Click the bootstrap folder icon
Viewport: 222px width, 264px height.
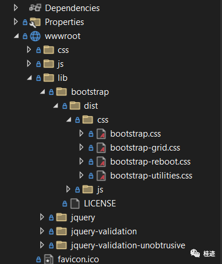pyautogui.click(x=61, y=91)
